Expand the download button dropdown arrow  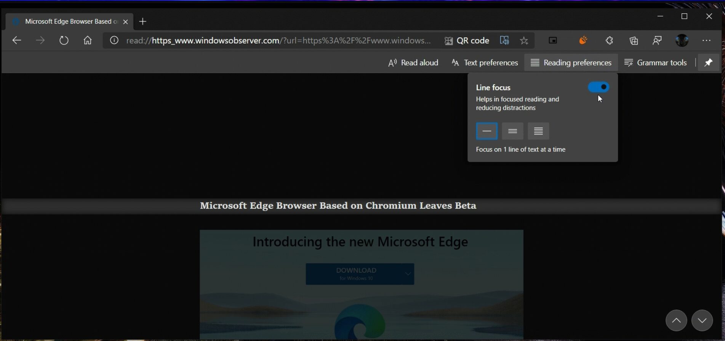pos(408,274)
